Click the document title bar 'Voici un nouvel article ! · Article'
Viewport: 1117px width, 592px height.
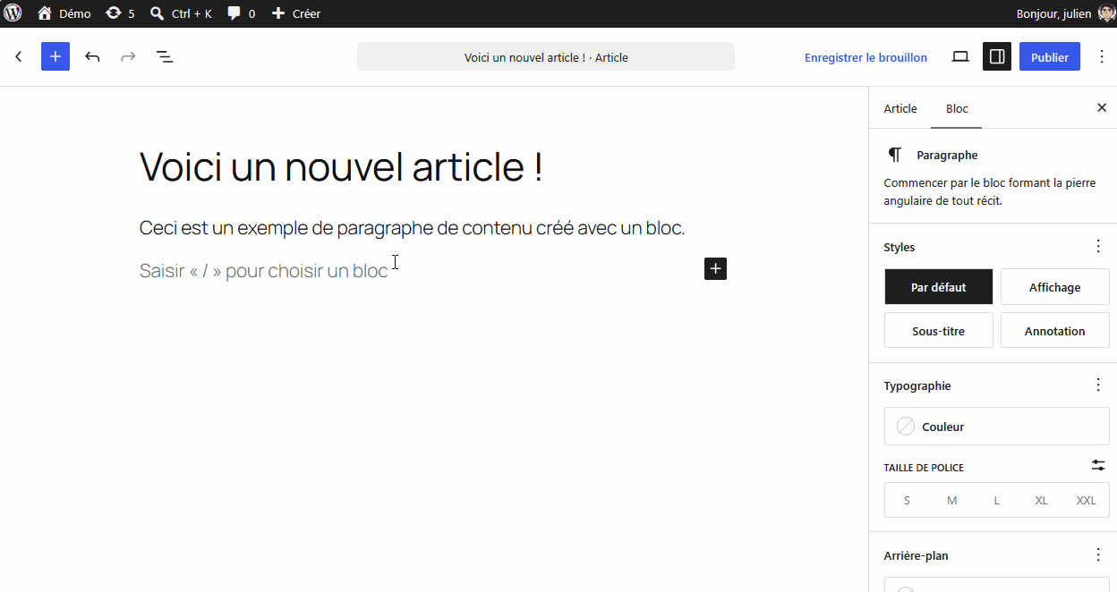click(546, 57)
